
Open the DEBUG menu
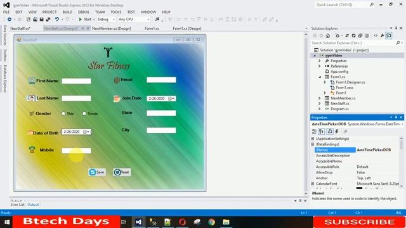(83, 12)
